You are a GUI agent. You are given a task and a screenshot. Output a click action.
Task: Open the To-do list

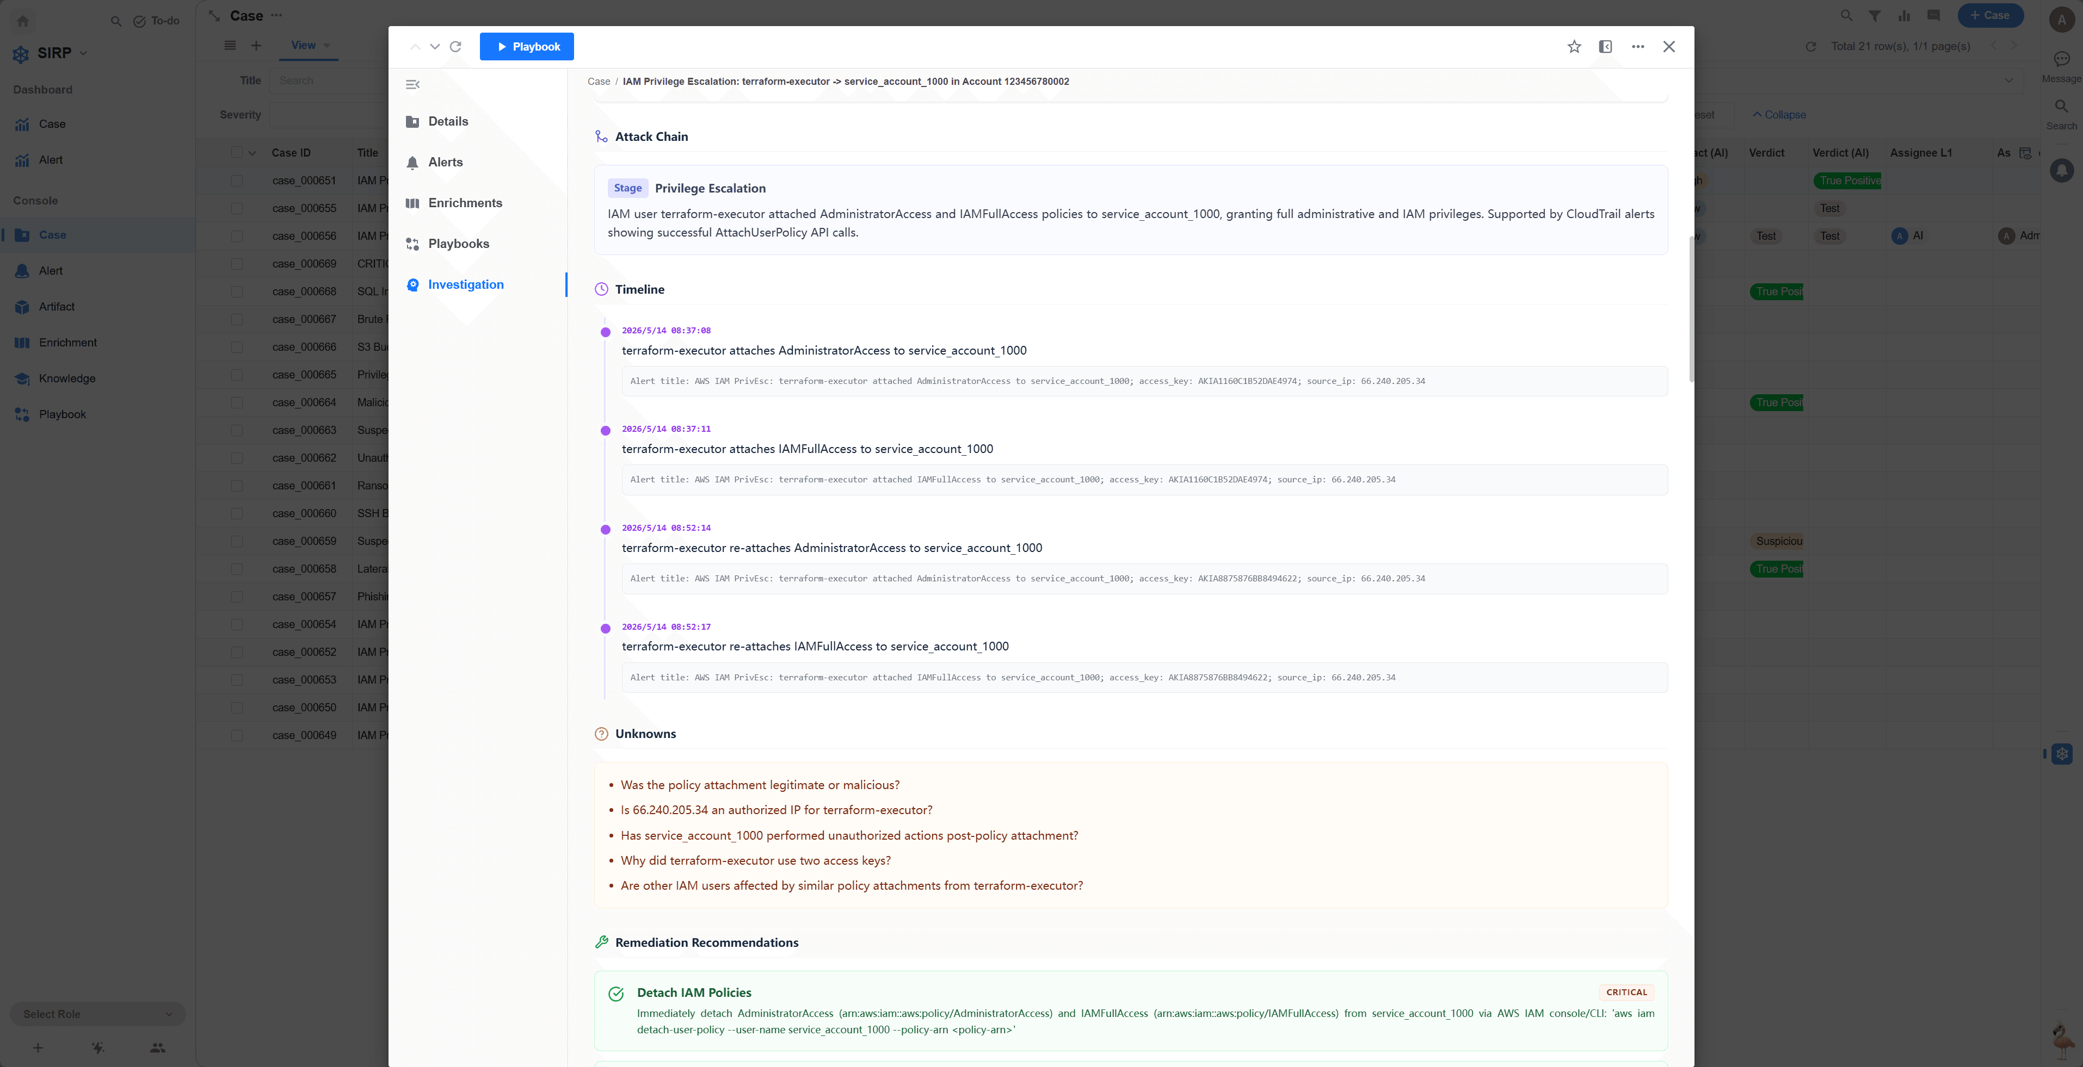(x=156, y=21)
